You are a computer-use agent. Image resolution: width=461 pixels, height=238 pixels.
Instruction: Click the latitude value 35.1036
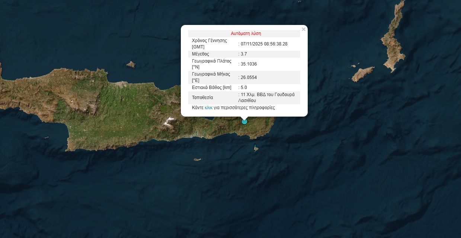click(x=249, y=64)
